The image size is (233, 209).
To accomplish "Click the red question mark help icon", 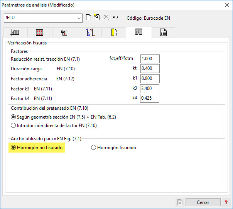I will point(226,202).
